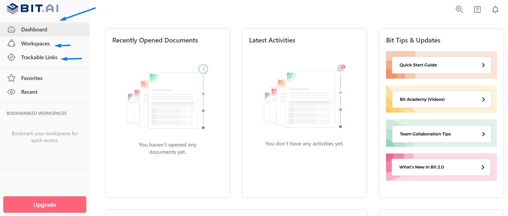
Task: Click the BOOKMARKED WORKSPACES label
Action: (37, 113)
